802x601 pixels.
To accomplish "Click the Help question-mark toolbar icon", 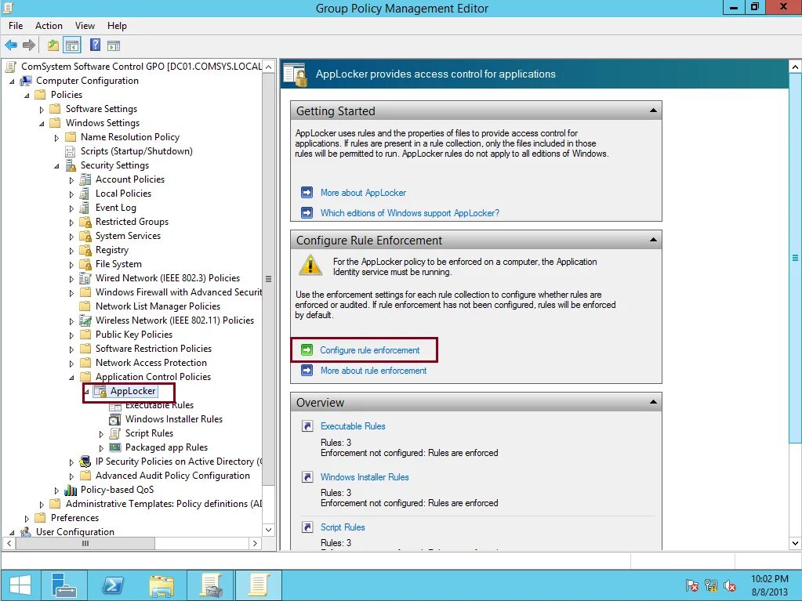I will 95,45.
